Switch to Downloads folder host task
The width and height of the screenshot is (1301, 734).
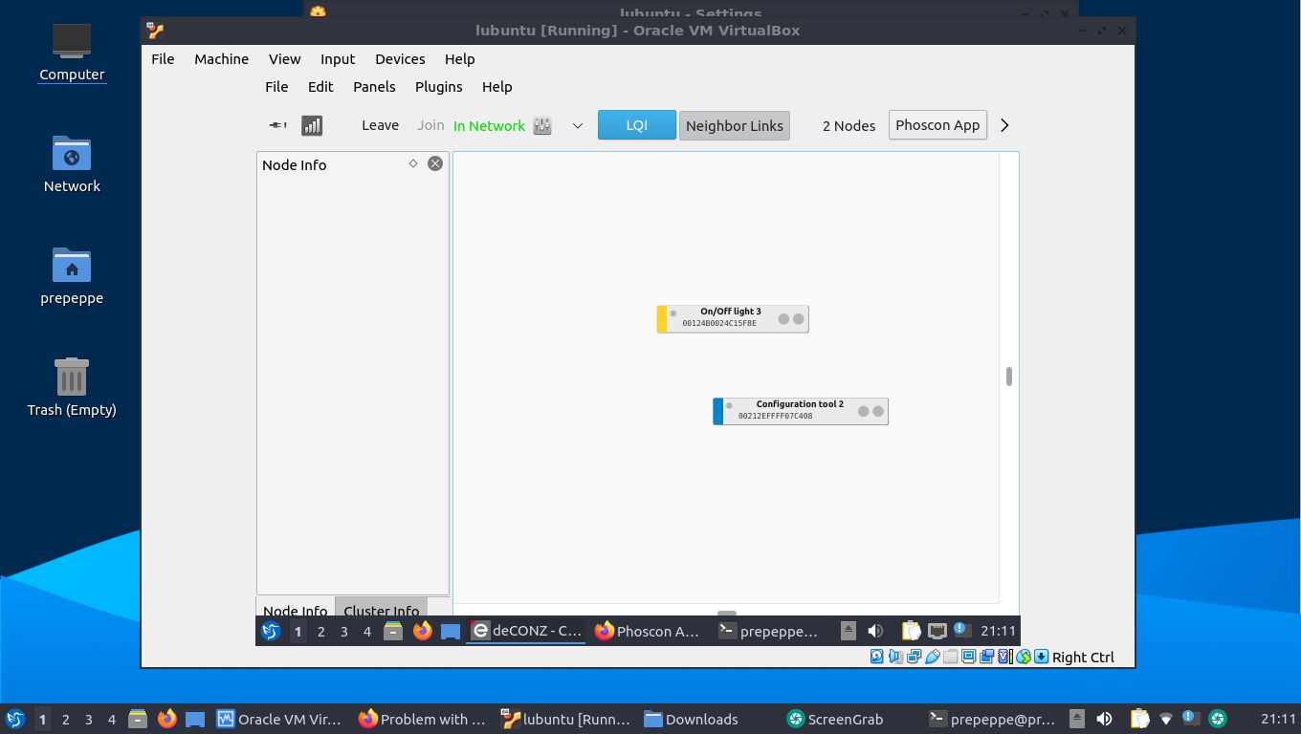tap(692, 719)
